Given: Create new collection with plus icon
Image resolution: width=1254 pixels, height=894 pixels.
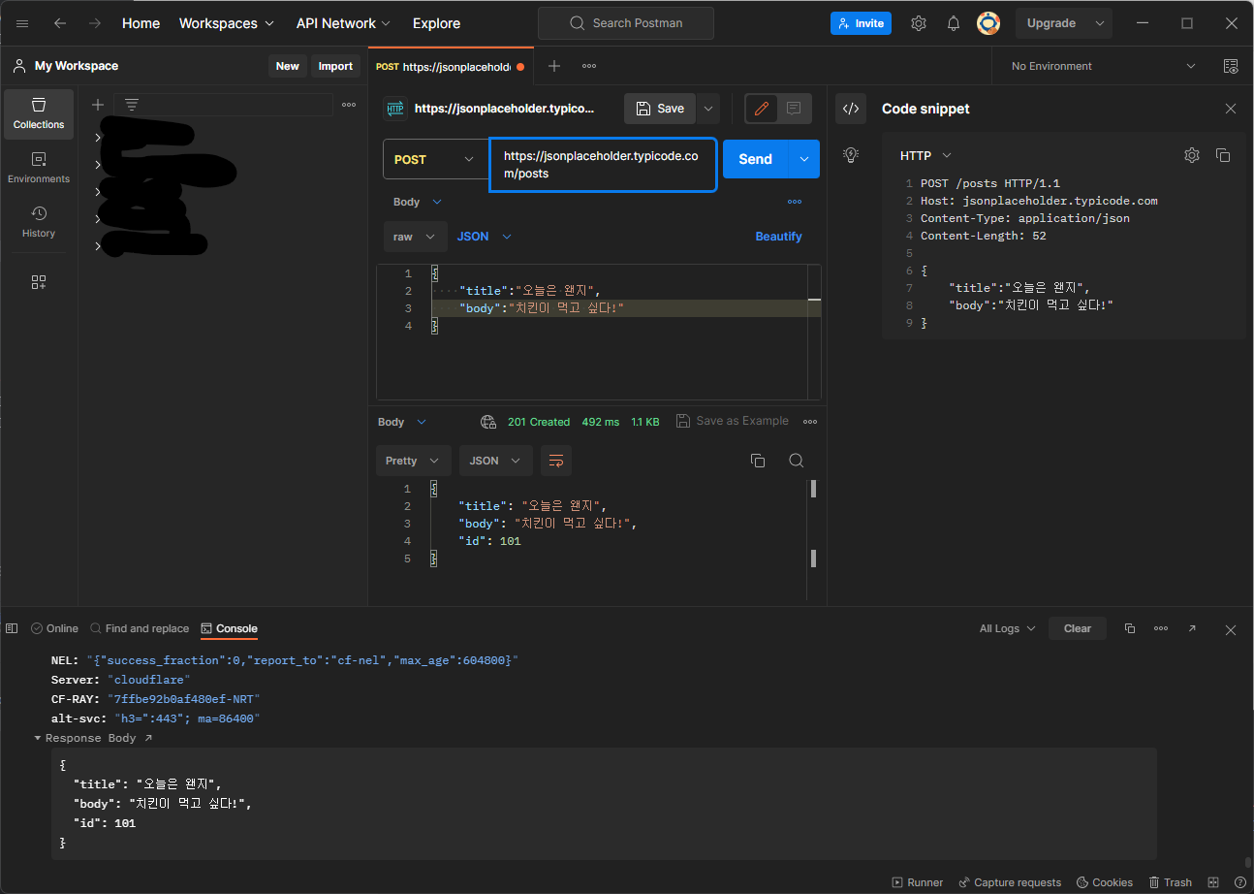Looking at the screenshot, I should pyautogui.click(x=98, y=105).
